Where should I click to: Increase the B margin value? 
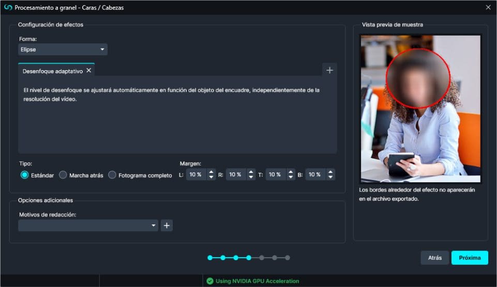[330, 172]
